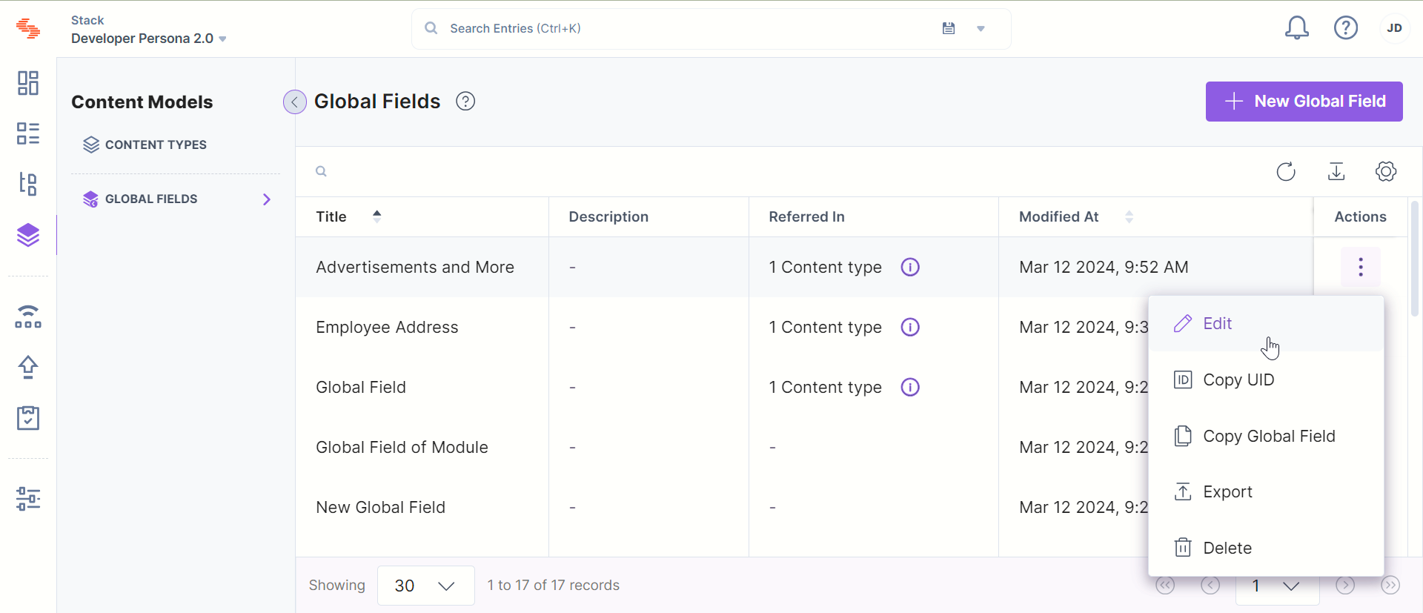Open the JD user profile avatar
The height and width of the screenshot is (613, 1423).
tap(1395, 28)
